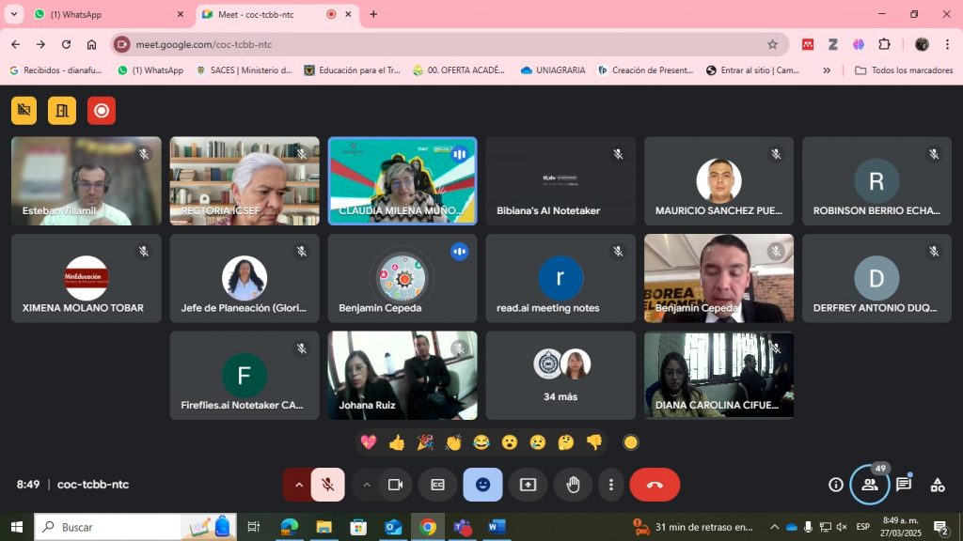Image resolution: width=963 pixels, height=541 pixels.
Task: Expand video settings arrow beside camera
Action: (x=367, y=485)
